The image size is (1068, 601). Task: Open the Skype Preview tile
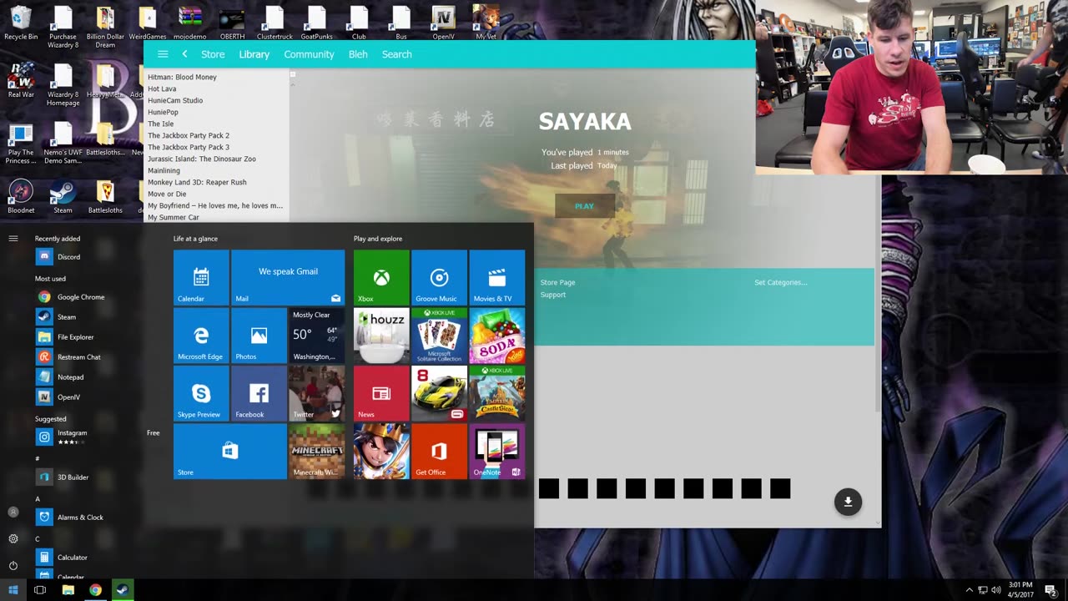click(201, 393)
